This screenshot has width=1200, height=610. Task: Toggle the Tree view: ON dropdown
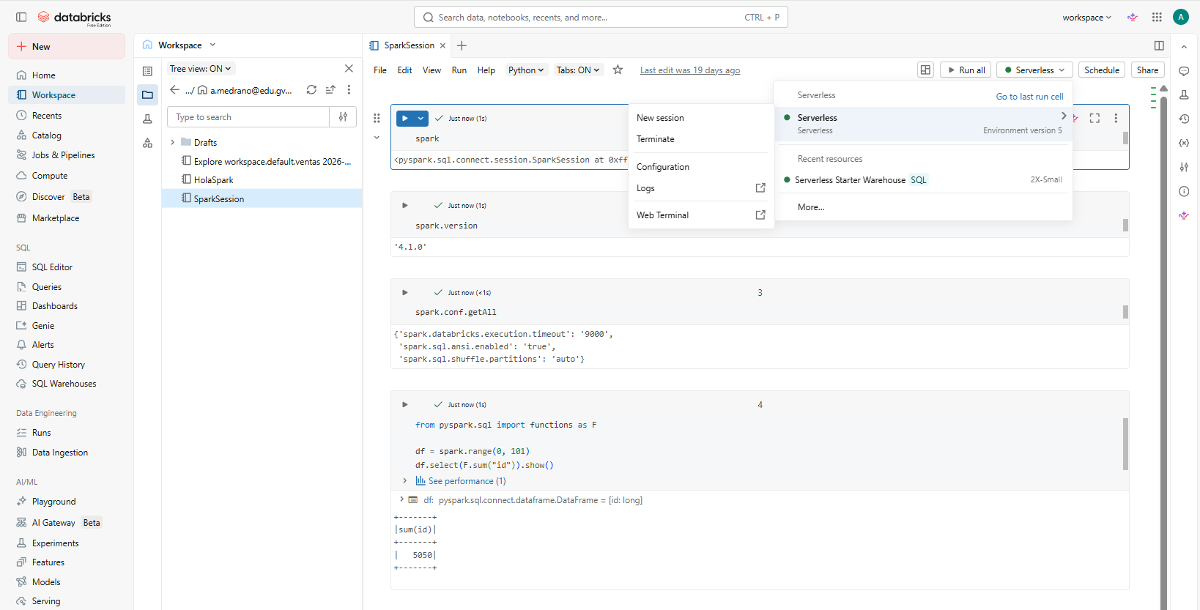click(201, 69)
